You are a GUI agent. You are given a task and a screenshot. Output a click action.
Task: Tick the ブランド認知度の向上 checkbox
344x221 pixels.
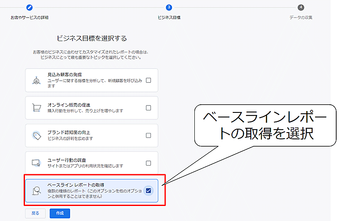click(148, 136)
